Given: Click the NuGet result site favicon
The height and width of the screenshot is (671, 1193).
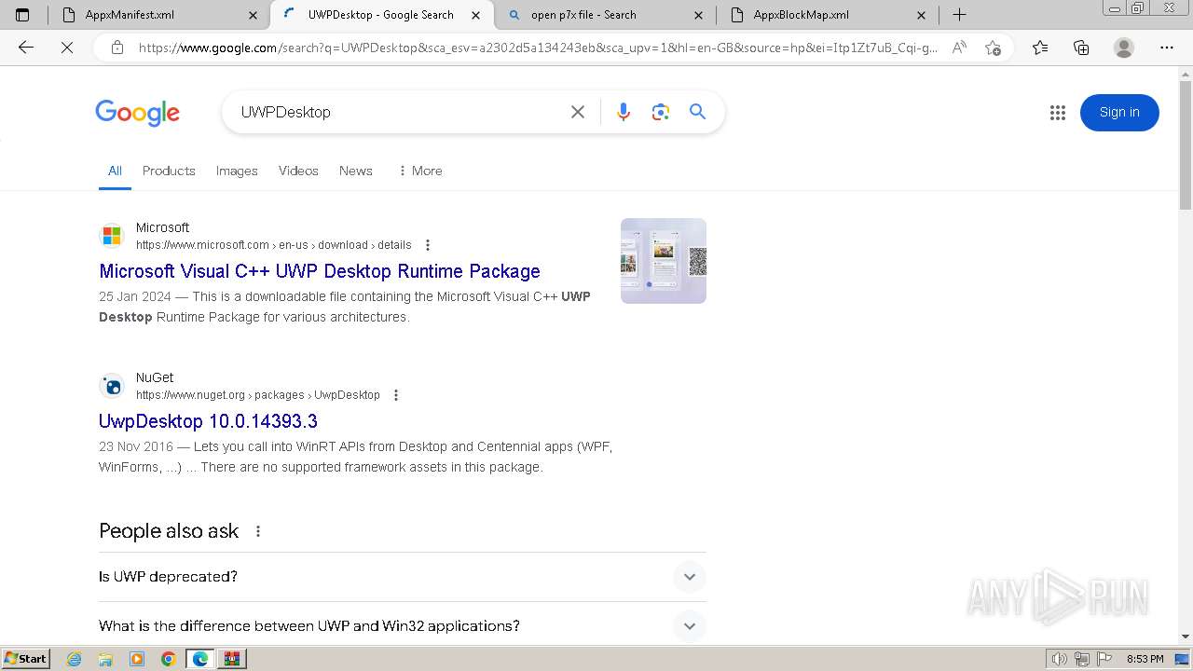Looking at the screenshot, I should (112, 386).
